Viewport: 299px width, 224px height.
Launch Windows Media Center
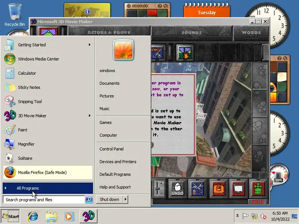[48, 59]
